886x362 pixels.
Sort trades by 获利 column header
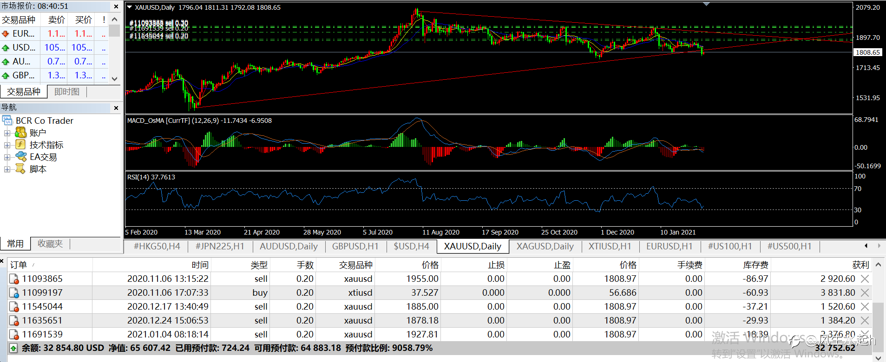[821, 265]
